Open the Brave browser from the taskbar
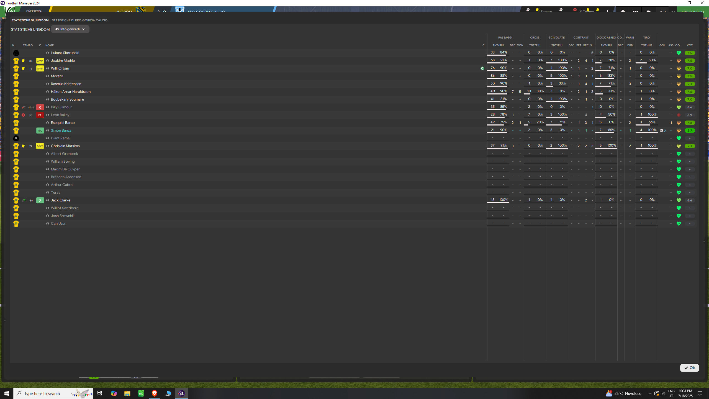 pos(154,393)
